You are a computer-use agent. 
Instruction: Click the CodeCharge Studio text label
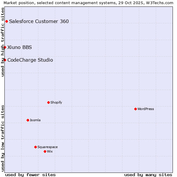pos(30,60)
